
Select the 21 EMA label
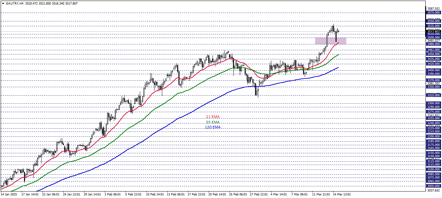coord(213,117)
